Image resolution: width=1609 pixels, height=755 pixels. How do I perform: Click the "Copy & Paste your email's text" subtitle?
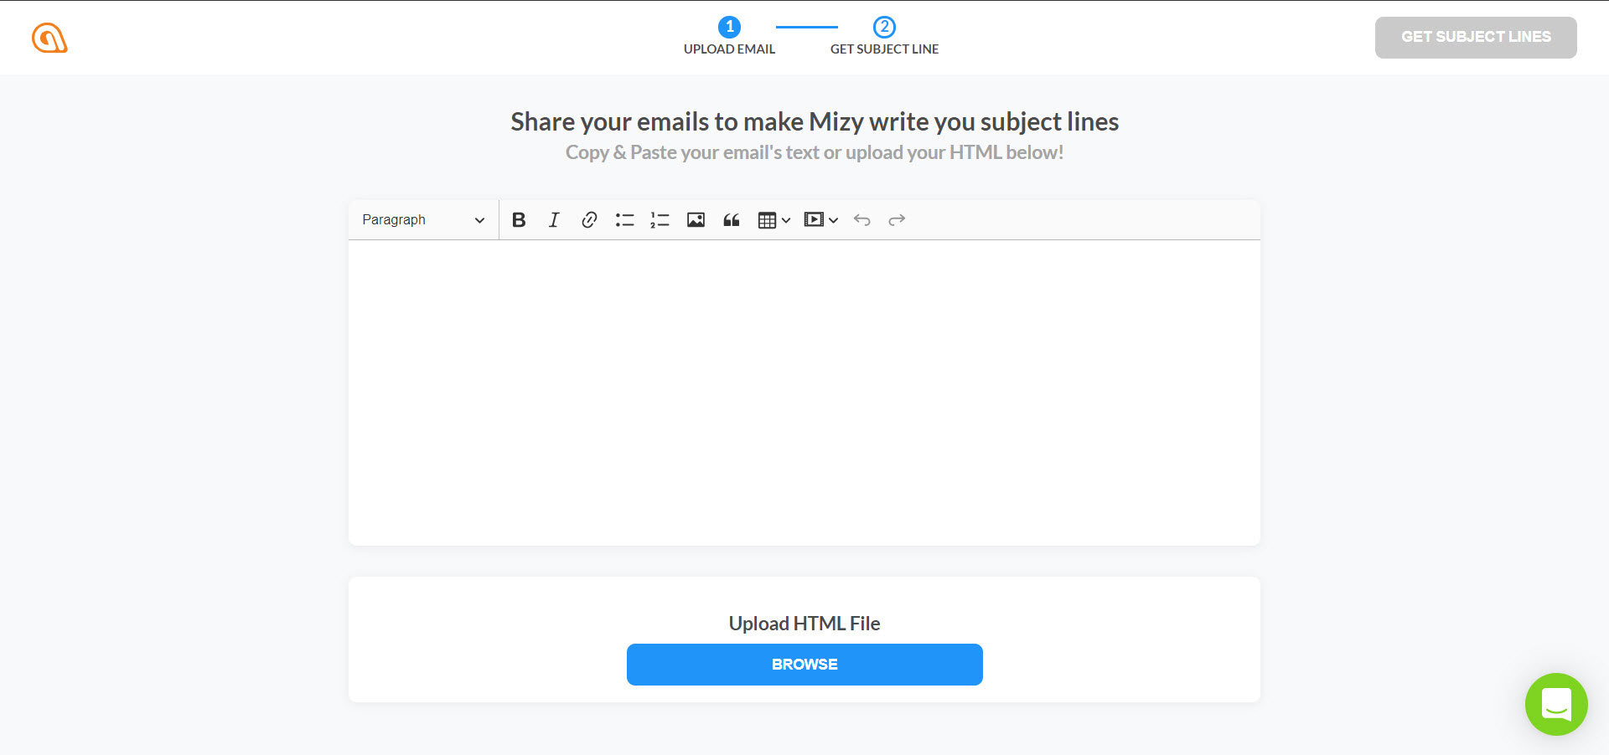coord(815,152)
